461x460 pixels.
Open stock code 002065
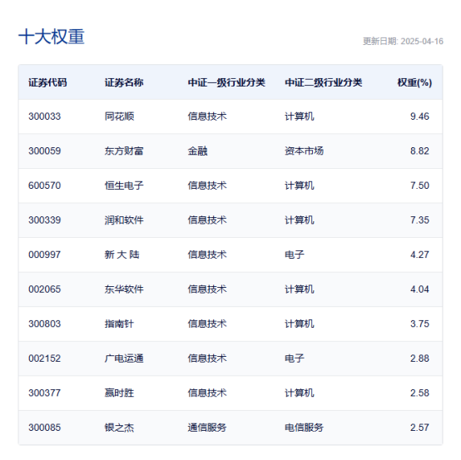click(45, 289)
